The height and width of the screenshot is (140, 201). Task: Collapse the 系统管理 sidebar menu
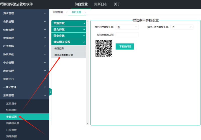[x=24, y=95]
